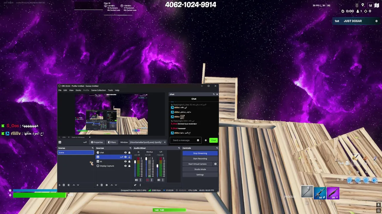Screen dimensions: 382x214
Task: Pop out the Scenes dock
Action: 93,148
